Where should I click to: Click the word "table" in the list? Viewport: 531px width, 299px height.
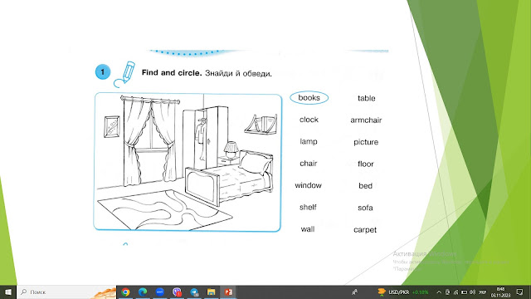[x=367, y=98]
